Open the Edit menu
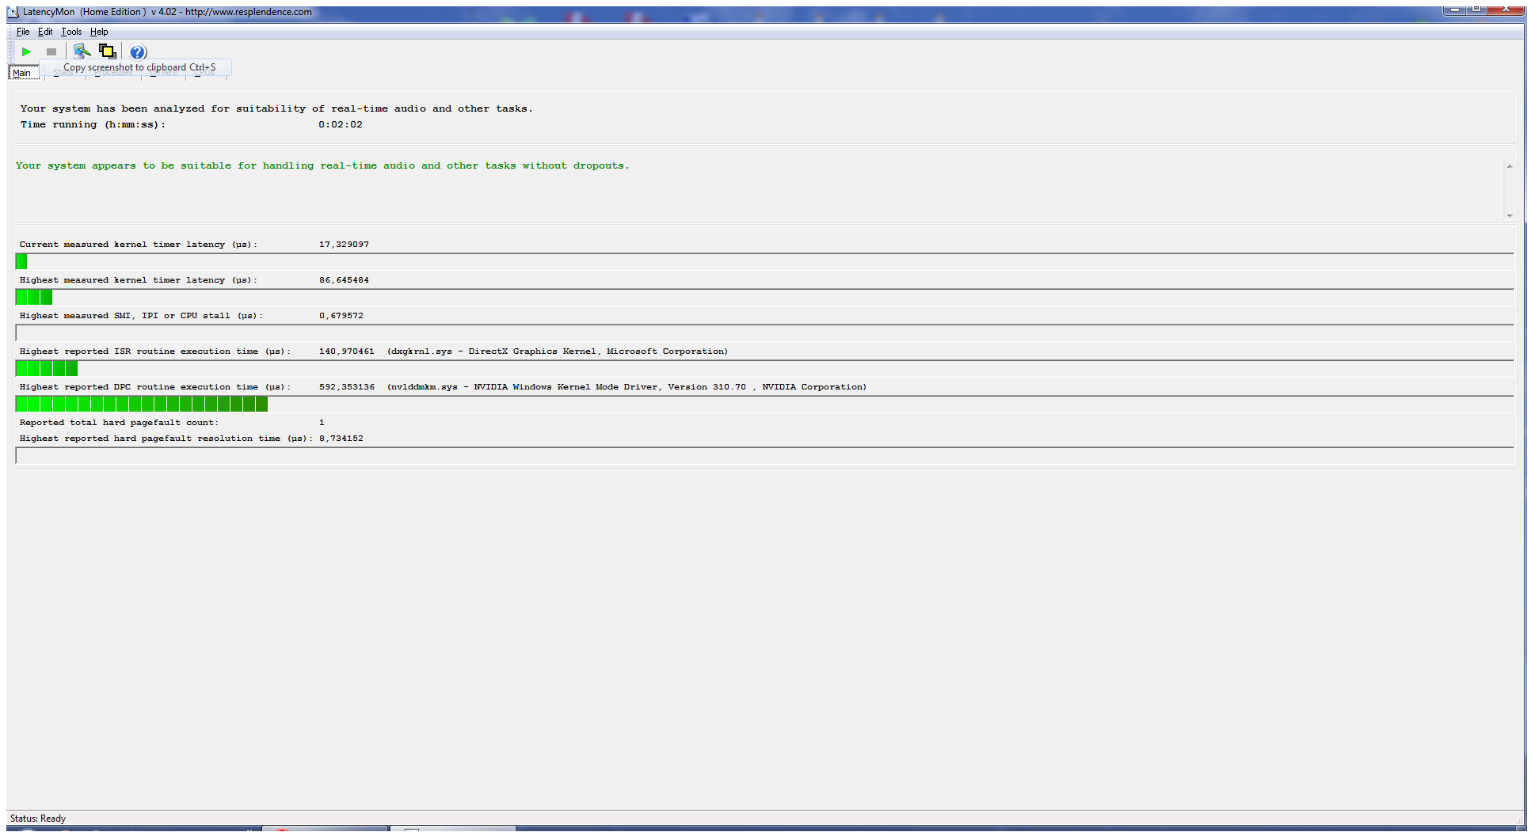Screen dimensions: 1531x832 [x=45, y=32]
